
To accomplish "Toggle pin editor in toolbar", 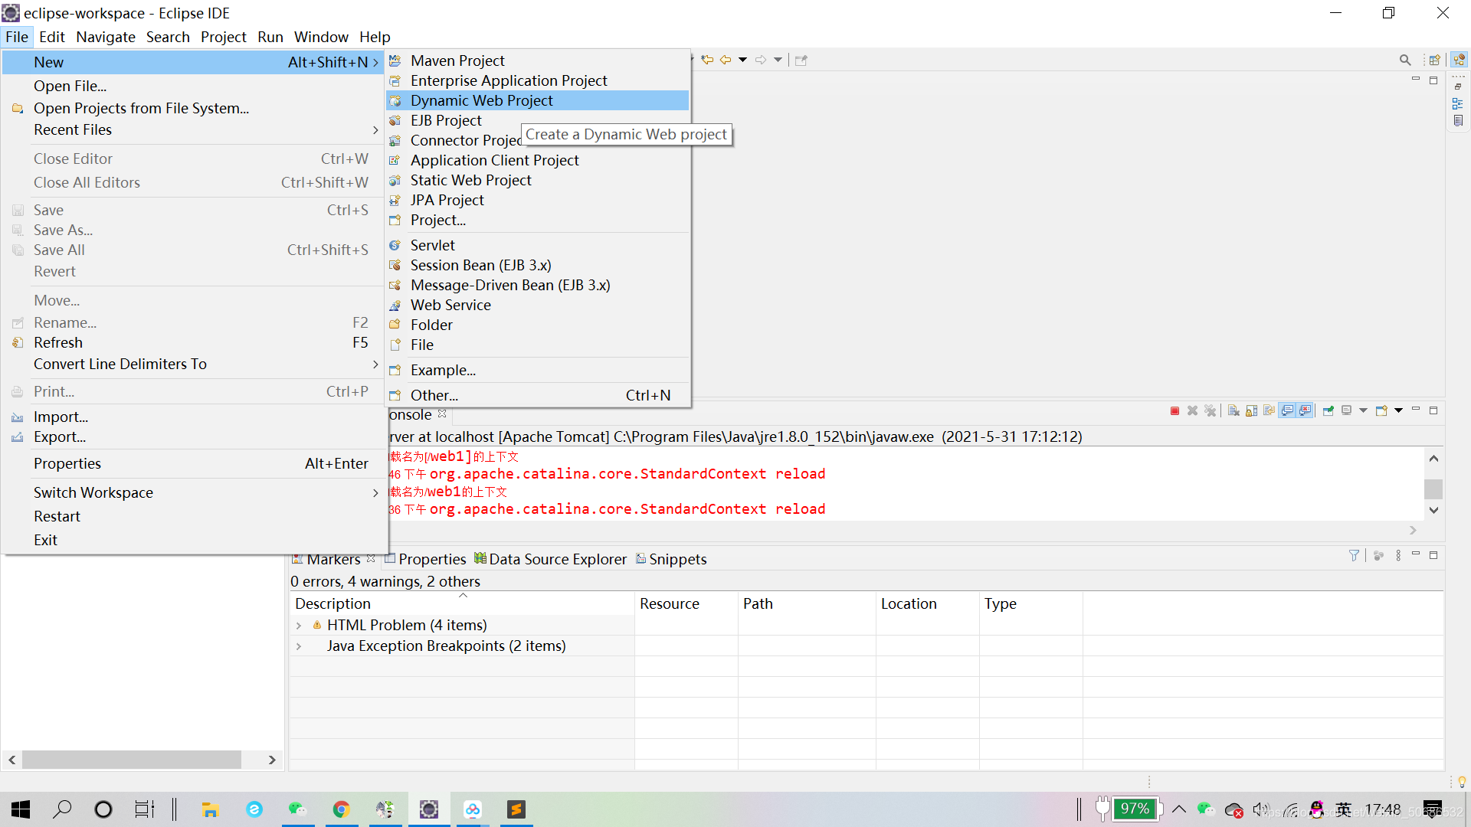I will click(x=801, y=60).
